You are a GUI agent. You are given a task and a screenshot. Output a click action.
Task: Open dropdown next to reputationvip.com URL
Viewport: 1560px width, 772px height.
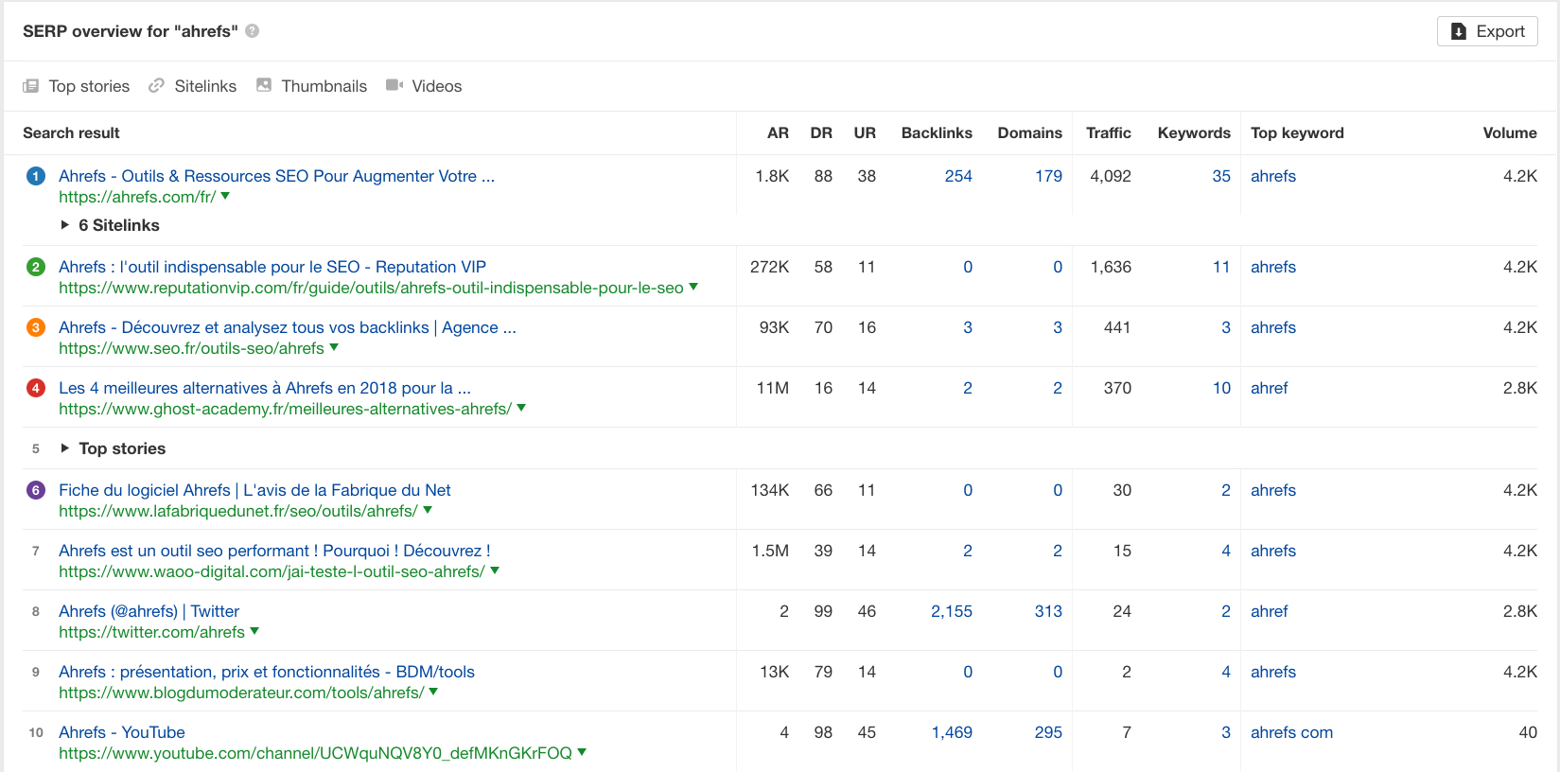[693, 287]
